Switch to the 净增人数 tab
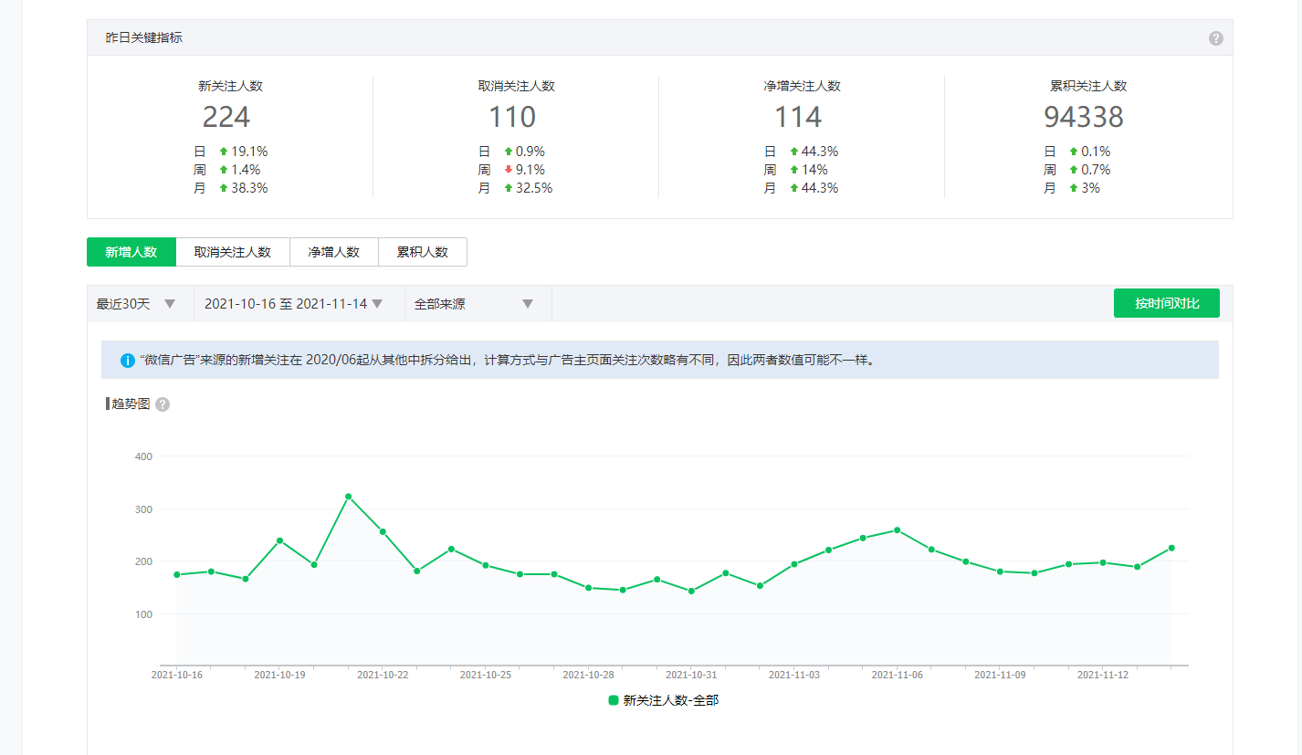The image size is (1302, 755). pos(334,252)
